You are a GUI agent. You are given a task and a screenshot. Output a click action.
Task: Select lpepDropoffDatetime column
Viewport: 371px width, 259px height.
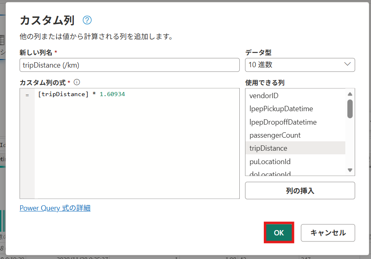(x=283, y=122)
